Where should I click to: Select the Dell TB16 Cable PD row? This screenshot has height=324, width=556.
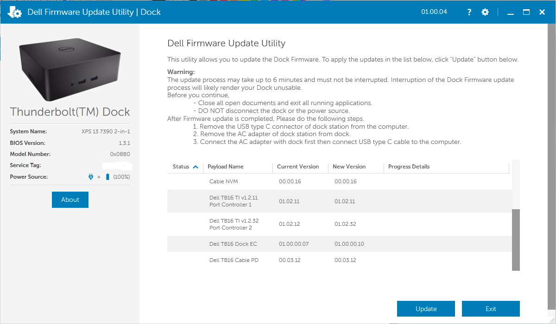click(339, 260)
